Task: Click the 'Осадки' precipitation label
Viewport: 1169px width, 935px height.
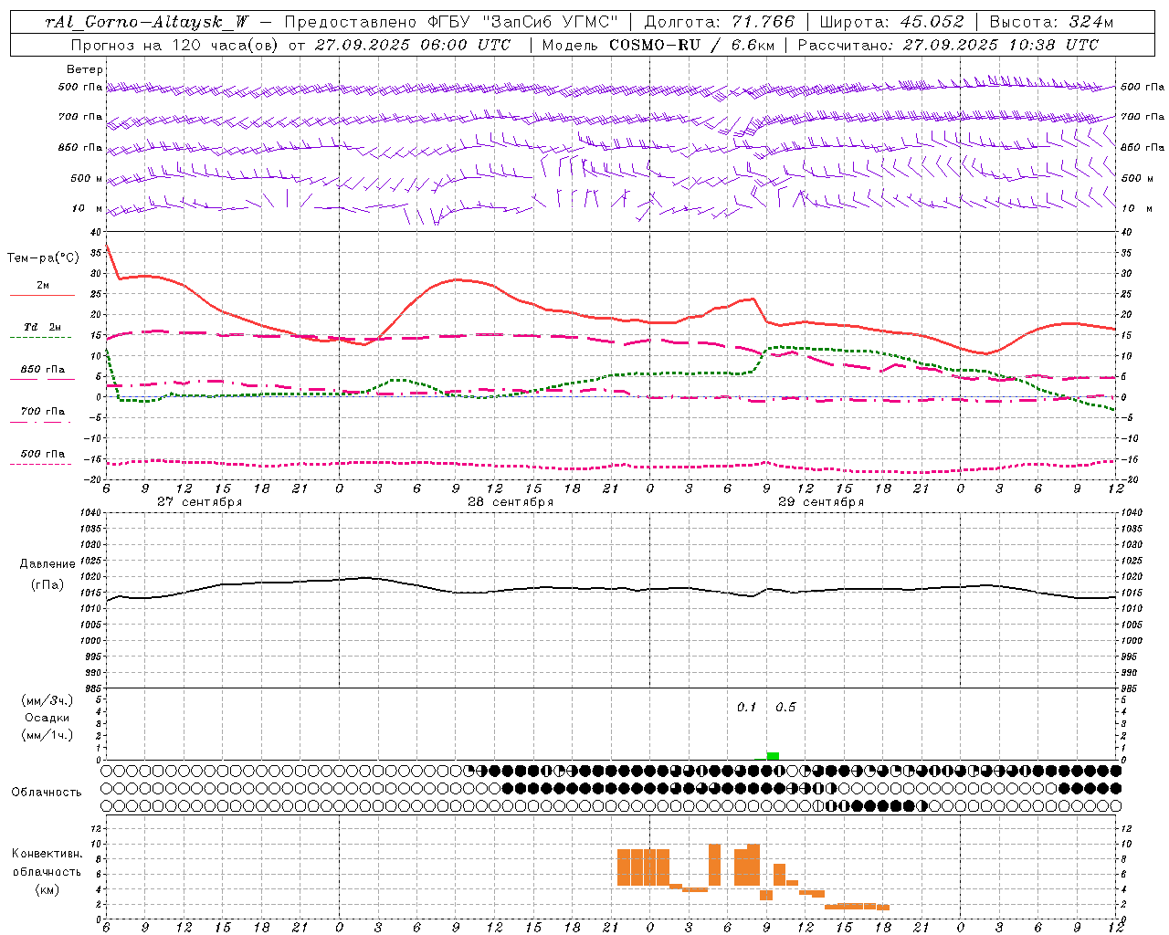Action: pyautogui.click(x=47, y=718)
